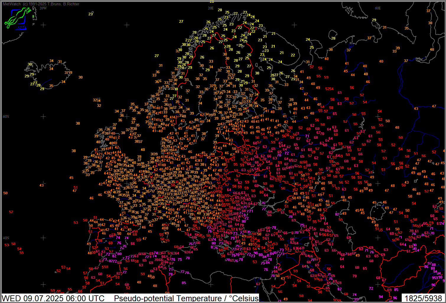Click the station count 1825/5938
The image size is (446, 303).
[x=423, y=298]
